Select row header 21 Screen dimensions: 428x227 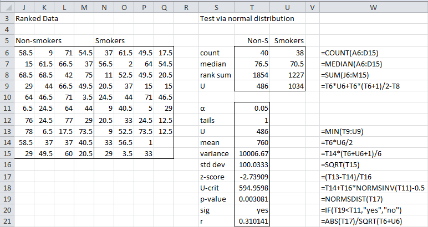(x=6, y=221)
